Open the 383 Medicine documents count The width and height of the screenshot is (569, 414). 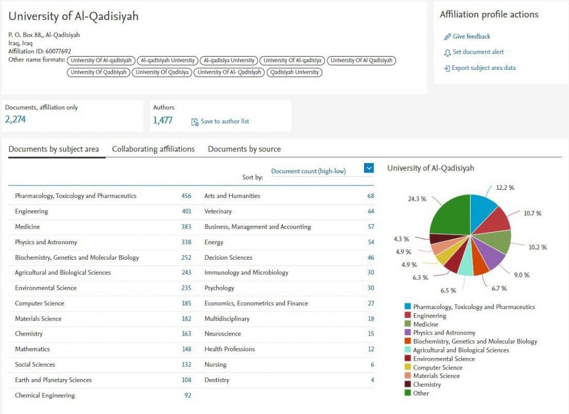point(186,227)
